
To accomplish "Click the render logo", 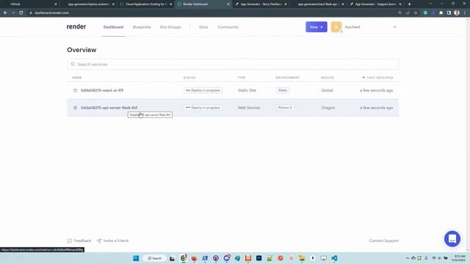I will (76, 26).
